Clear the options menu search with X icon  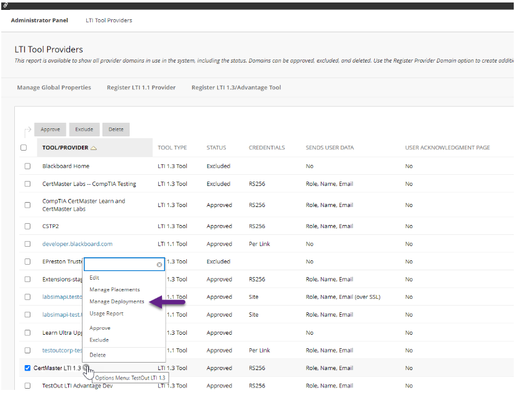159,264
